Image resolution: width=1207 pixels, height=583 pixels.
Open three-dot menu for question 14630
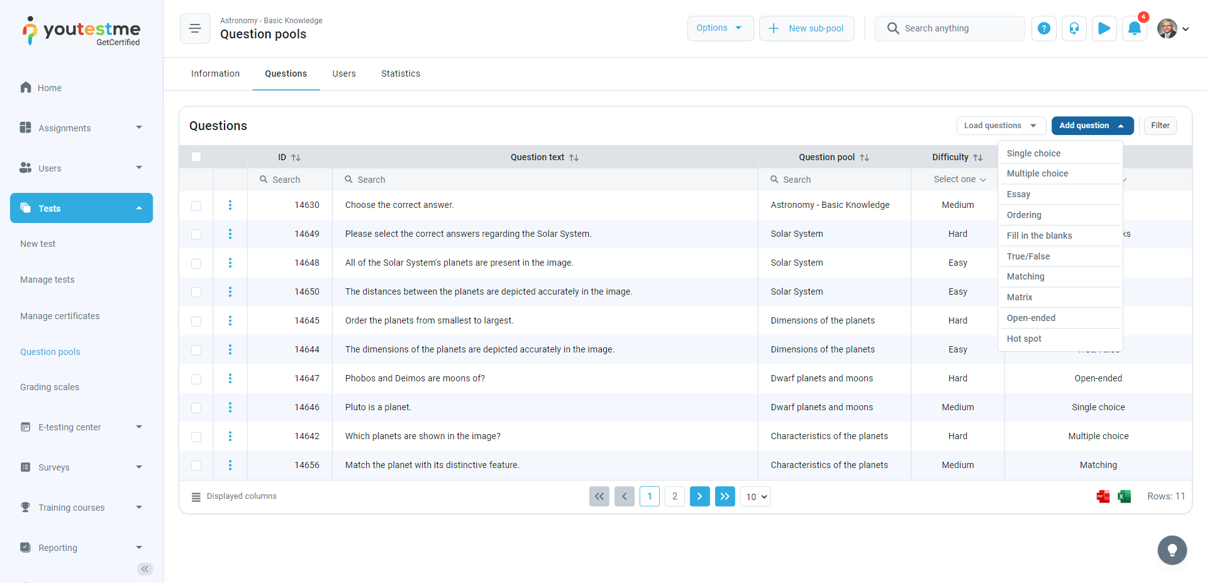(x=230, y=205)
